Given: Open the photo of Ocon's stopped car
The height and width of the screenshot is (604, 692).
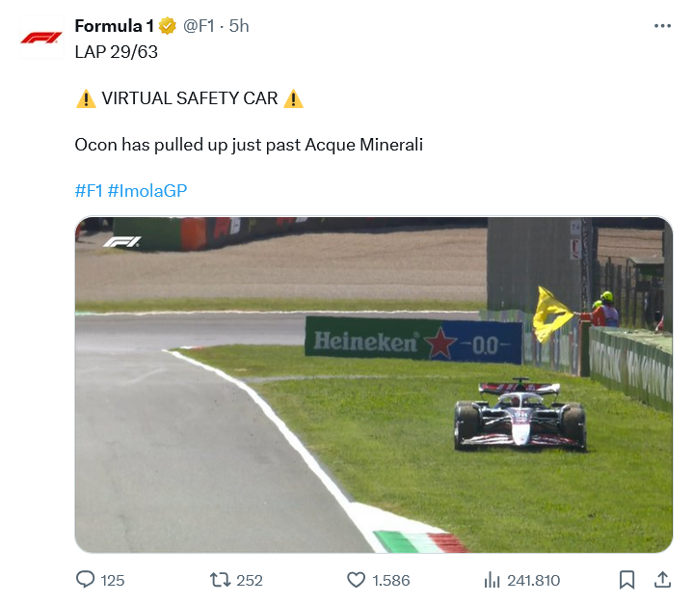Looking at the screenshot, I should pos(374,385).
